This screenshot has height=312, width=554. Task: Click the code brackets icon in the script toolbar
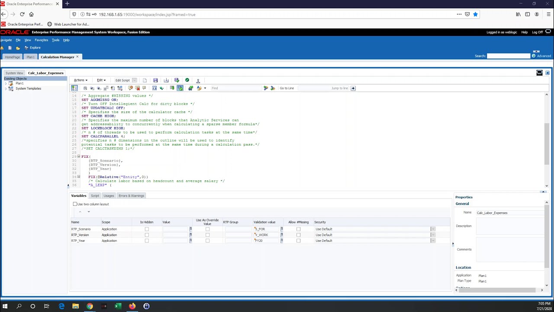click(155, 88)
